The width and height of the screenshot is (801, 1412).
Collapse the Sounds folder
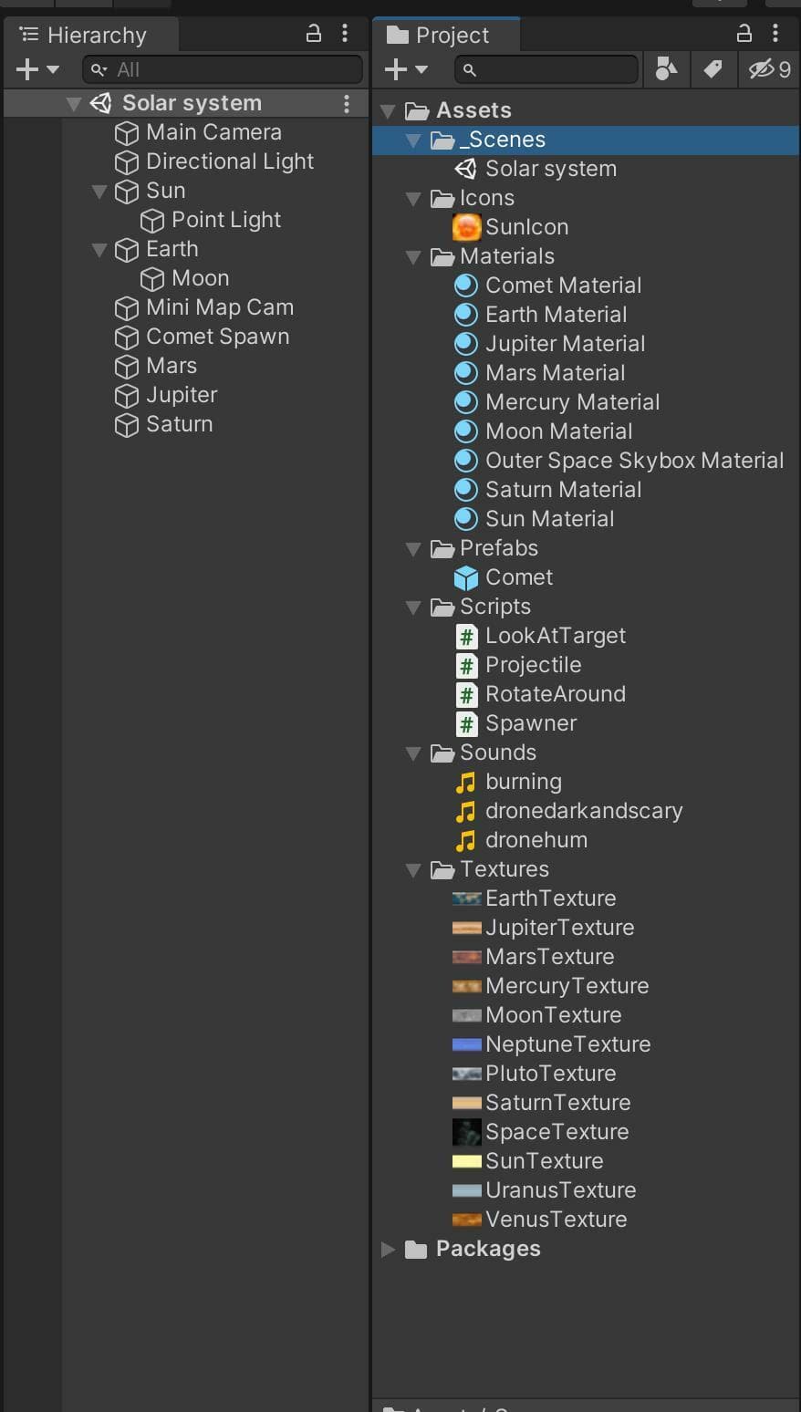tap(414, 753)
